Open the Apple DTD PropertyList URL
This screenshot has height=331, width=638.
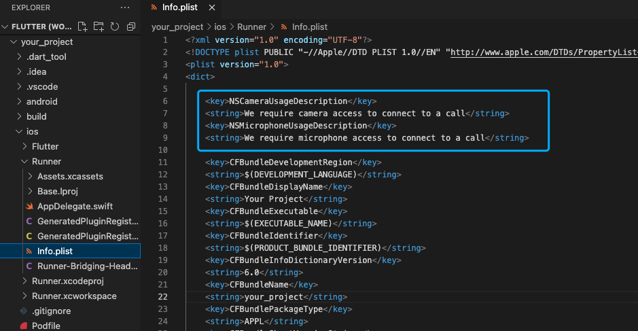544,52
